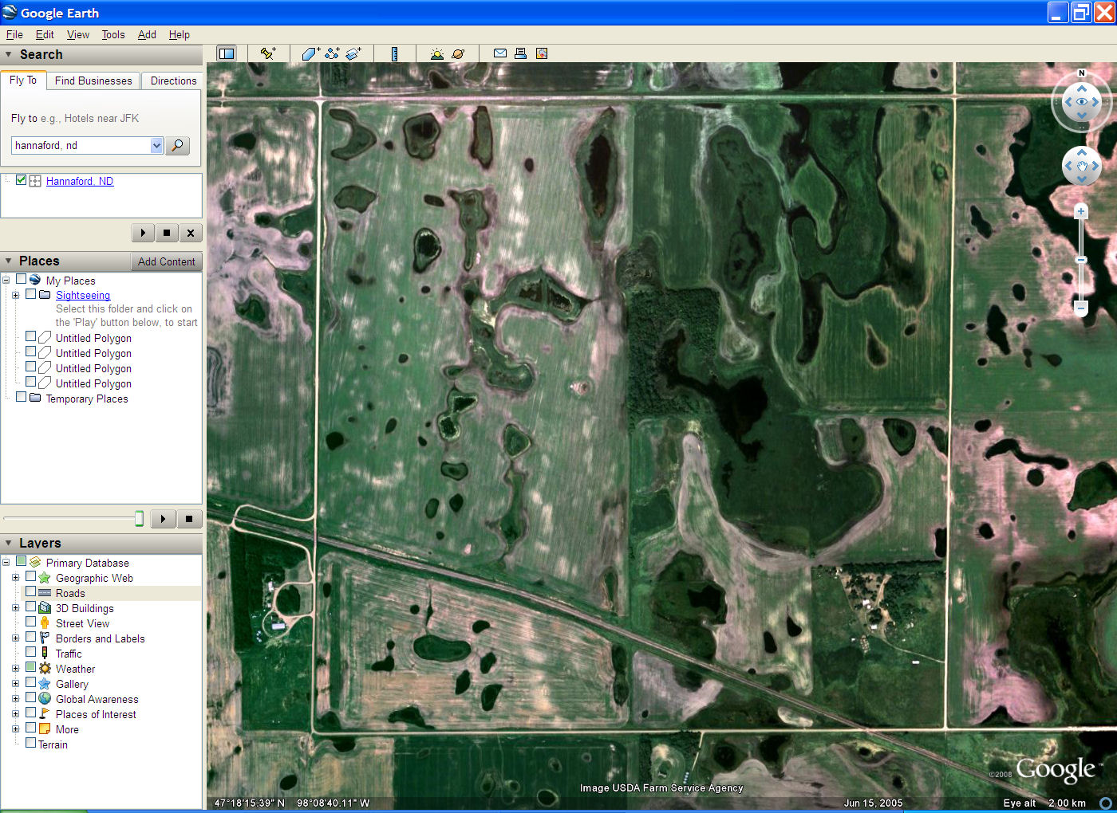
Task: Open the File menu
Action: [x=14, y=34]
